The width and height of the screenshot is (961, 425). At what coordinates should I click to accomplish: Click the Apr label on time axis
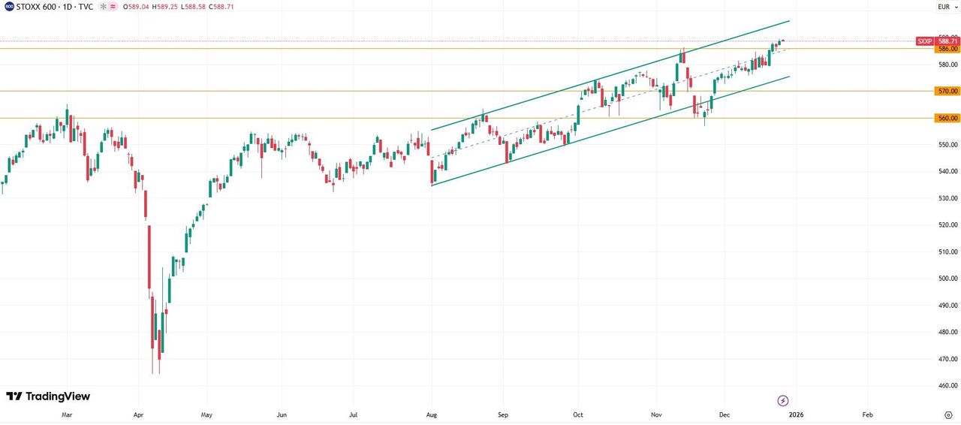138,414
